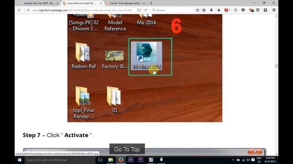Open a new tab with plus button
Viewport: 293px width, 164px height.
click(x=151, y=3)
